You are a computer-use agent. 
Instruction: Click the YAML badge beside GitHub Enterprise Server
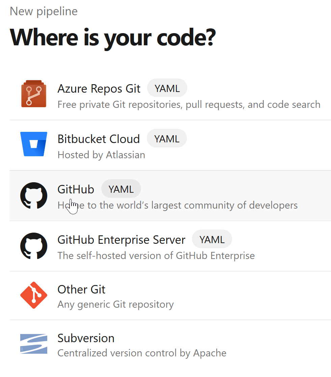(212, 239)
